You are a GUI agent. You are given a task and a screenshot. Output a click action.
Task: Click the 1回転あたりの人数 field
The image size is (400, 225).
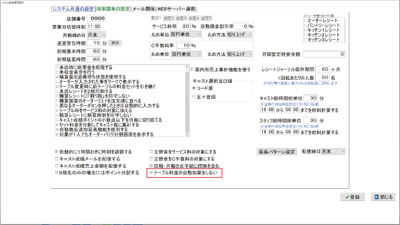click(x=322, y=77)
